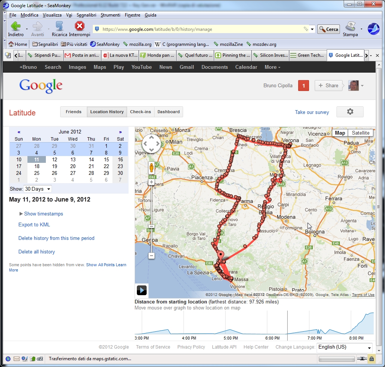Open the Segnalibri menu
Screen dimensions: 385x367
tap(86, 15)
